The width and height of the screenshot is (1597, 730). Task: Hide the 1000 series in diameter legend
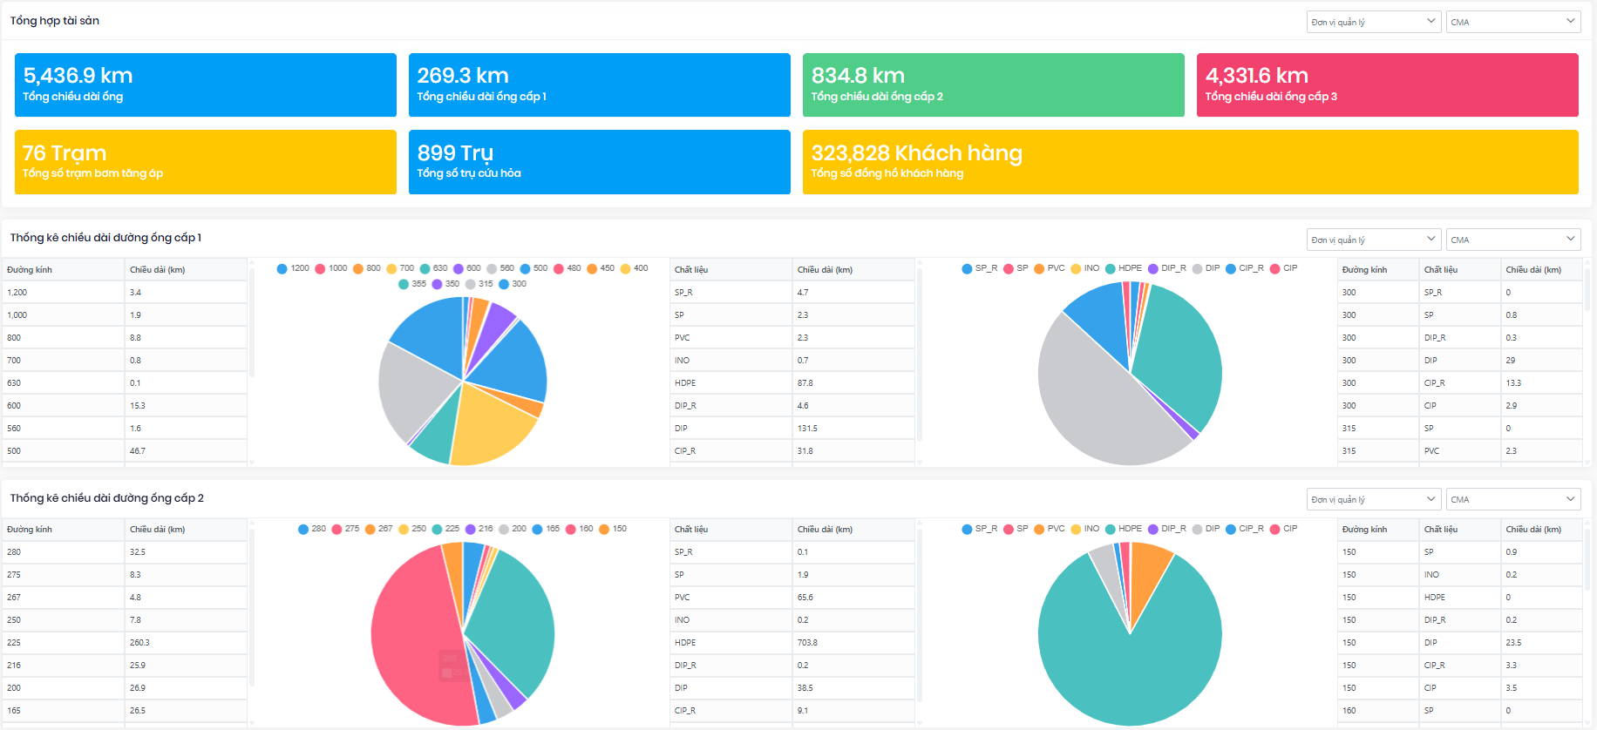330,268
